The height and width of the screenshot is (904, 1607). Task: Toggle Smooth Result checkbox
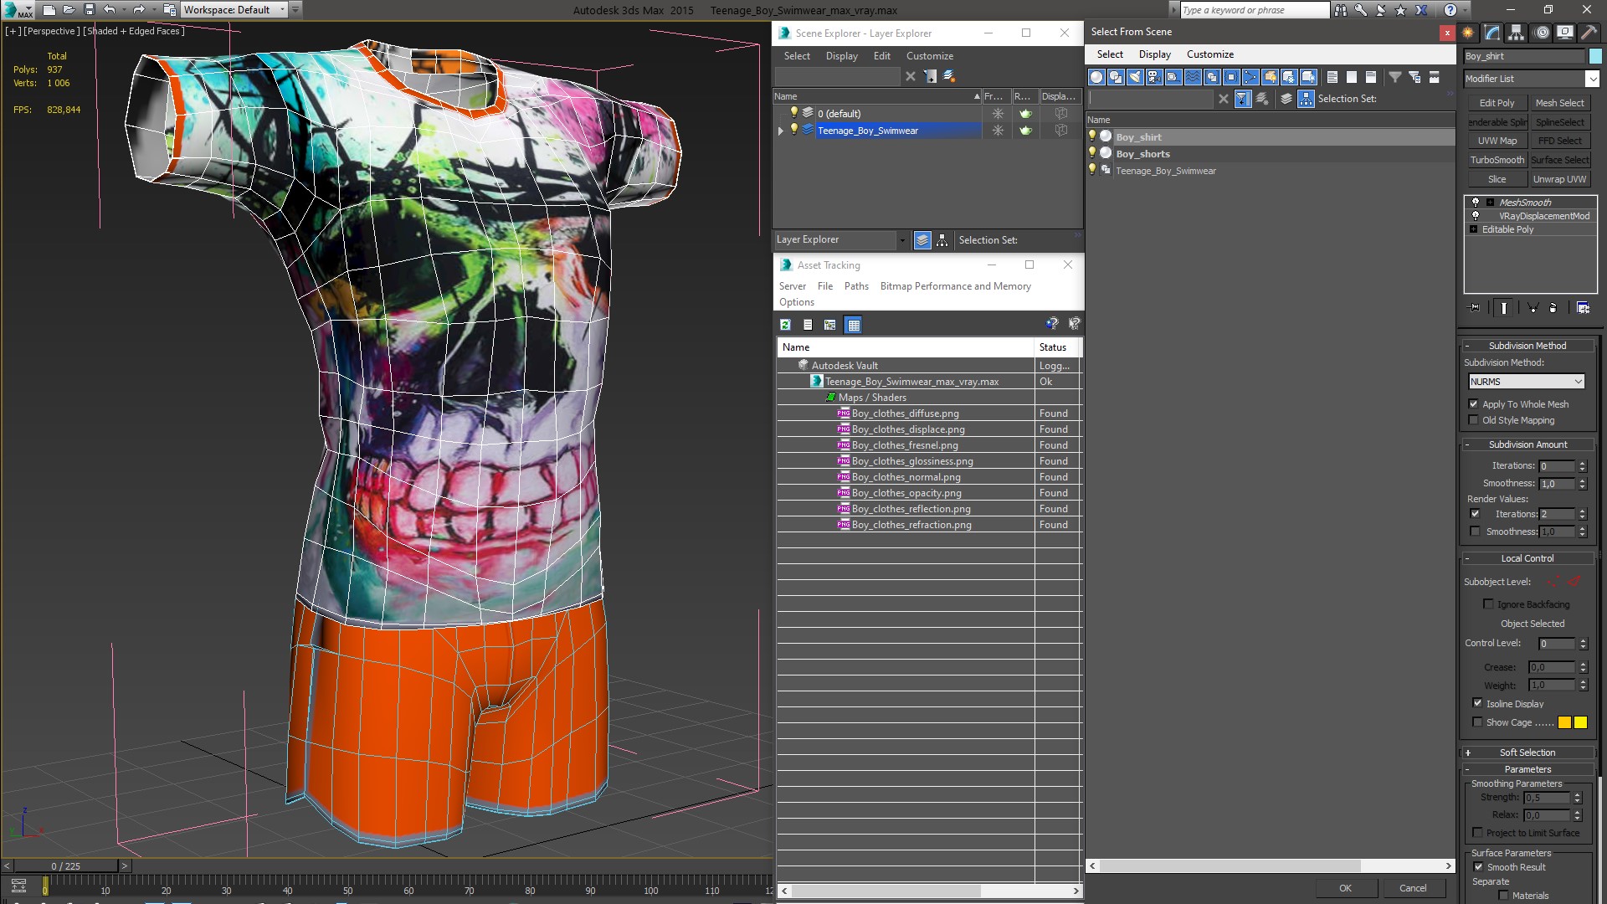[1478, 867]
